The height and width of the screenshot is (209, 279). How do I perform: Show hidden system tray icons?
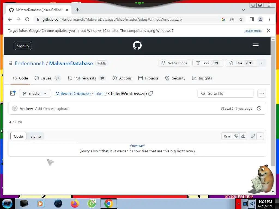point(238,204)
